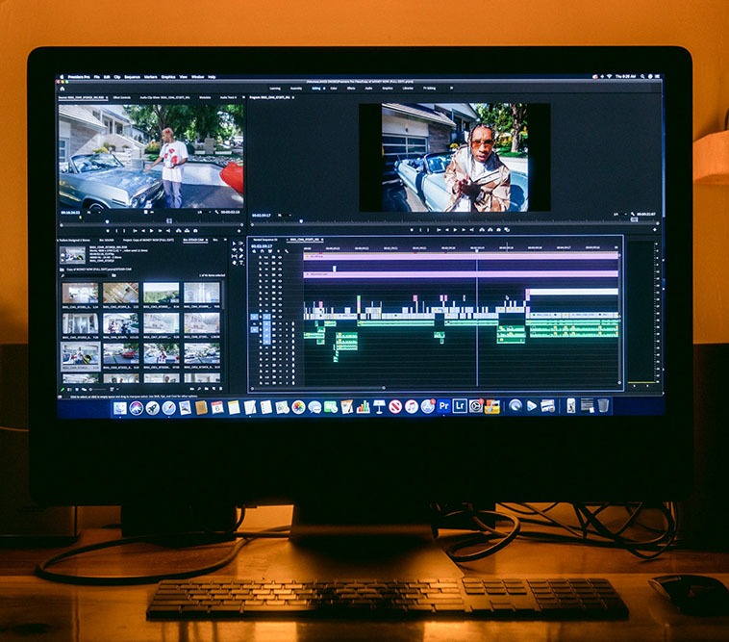The height and width of the screenshot is (642, 729).
Task: Toggle sync lock on the topmost video track
Action: (273, 257)
